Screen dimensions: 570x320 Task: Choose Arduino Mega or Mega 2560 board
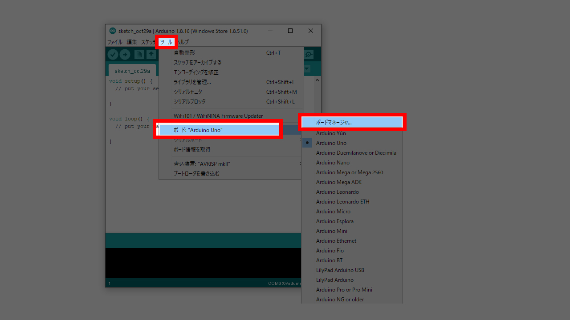tap(349, 172)
